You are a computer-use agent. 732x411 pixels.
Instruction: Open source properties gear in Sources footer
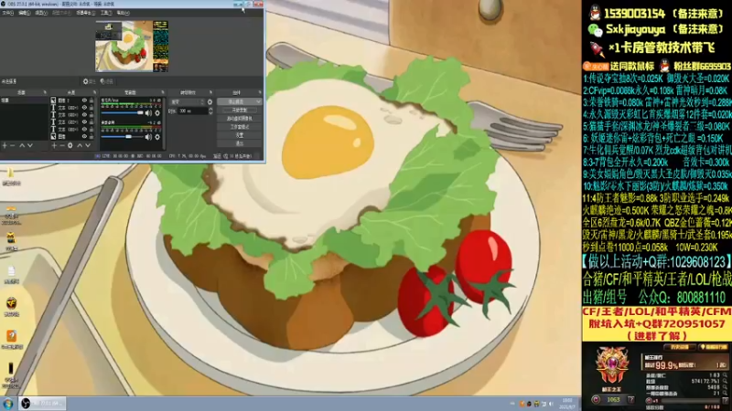coord(70,146)
